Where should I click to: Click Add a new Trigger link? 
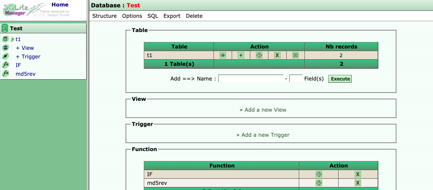263,135
